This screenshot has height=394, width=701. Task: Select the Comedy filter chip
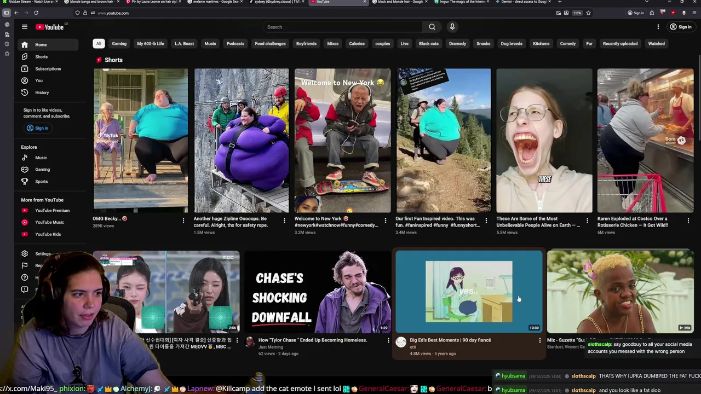[568, 44]
